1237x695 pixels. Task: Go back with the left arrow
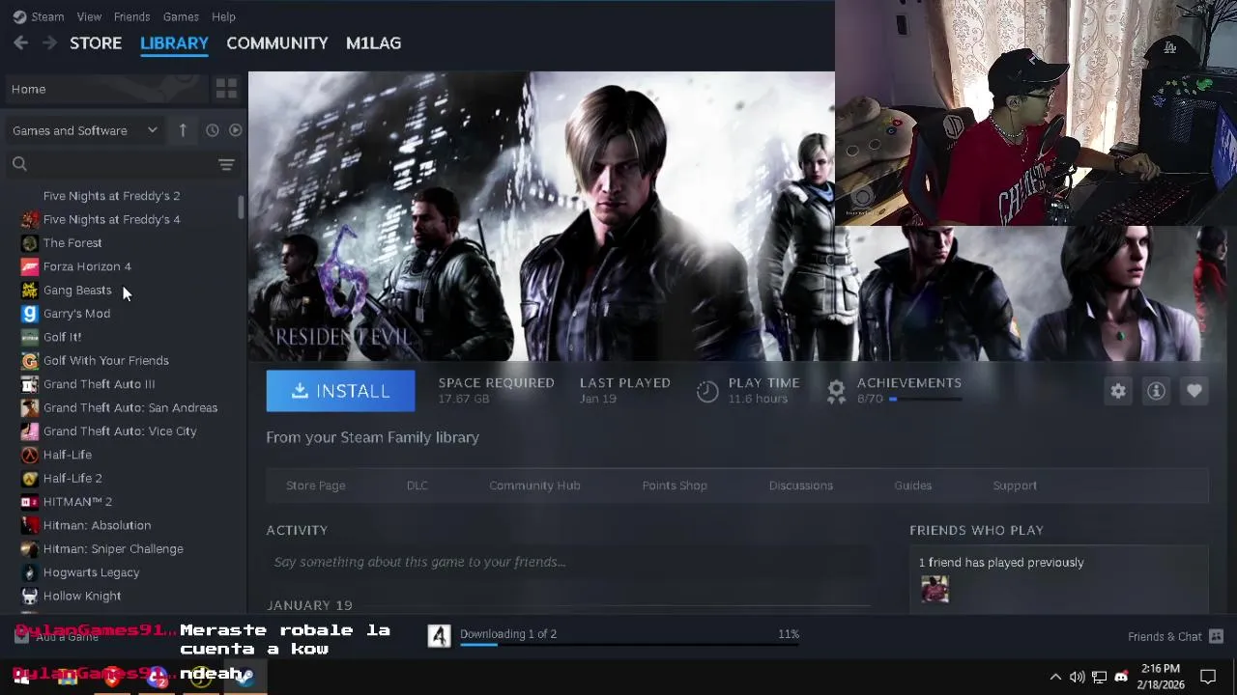21,43
